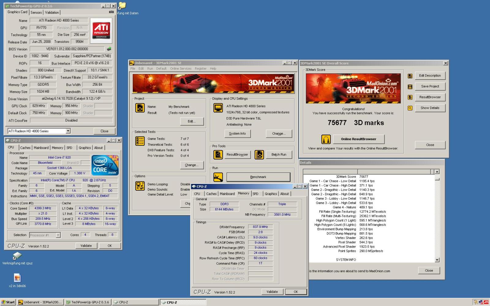Open the Validation tab in GPU-Z

coord(52,13)
